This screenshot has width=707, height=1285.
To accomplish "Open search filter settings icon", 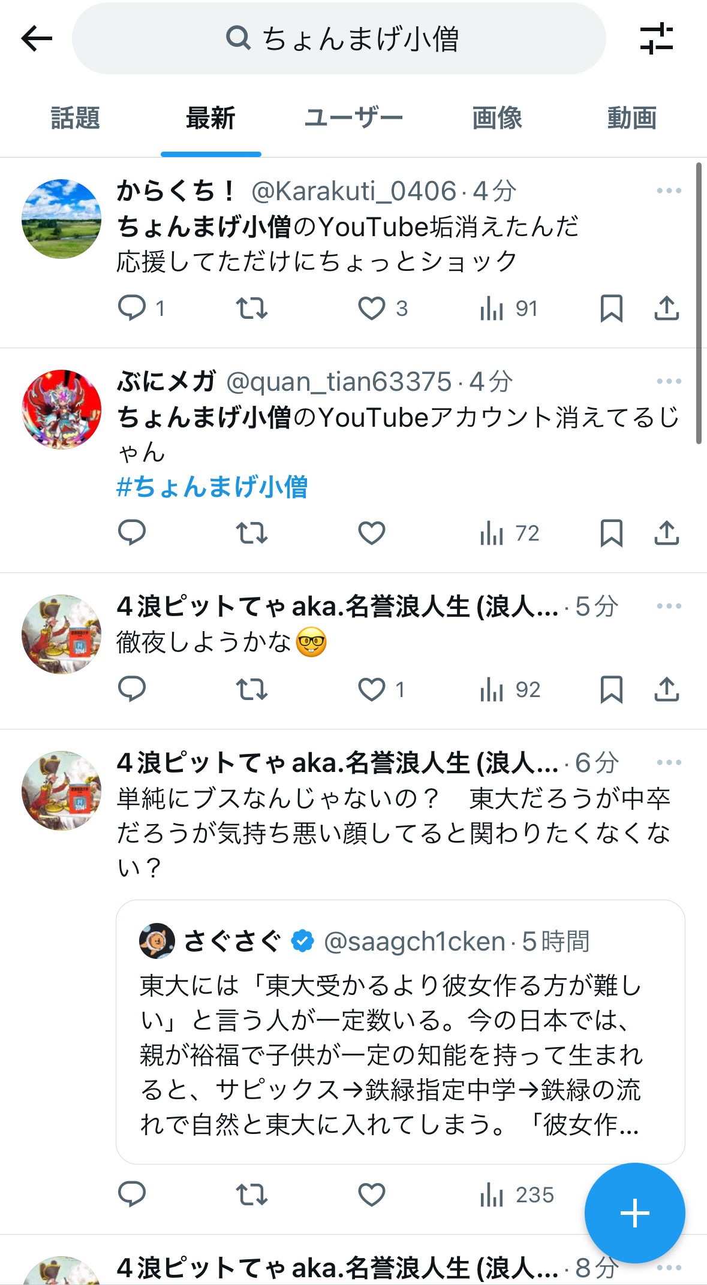I will (x=657, y=39).
